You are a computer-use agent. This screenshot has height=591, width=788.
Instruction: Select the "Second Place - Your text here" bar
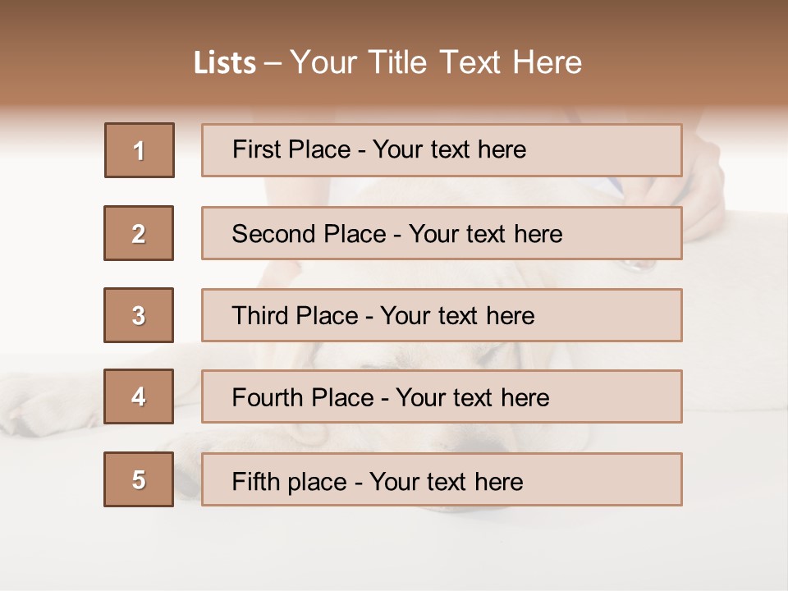click(442, 233)
